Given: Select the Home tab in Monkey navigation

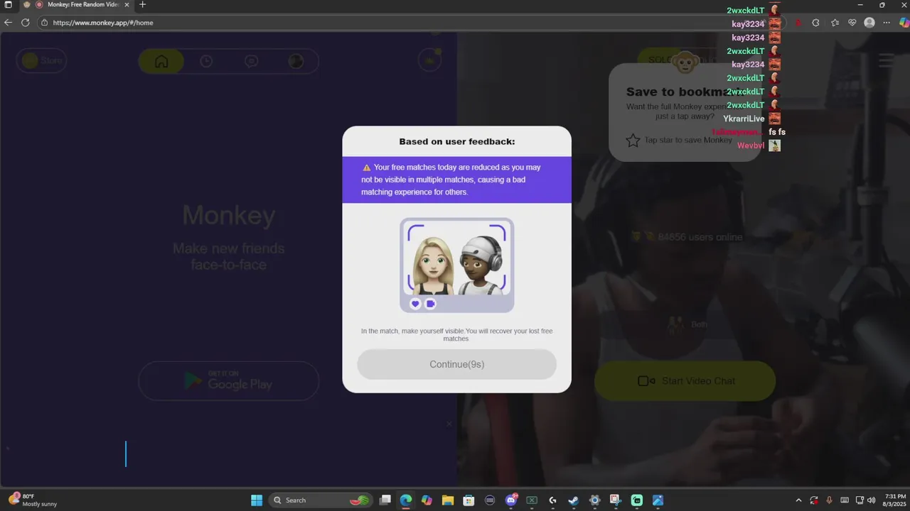Looking at the screenshot, I should [x=161, y=61].
